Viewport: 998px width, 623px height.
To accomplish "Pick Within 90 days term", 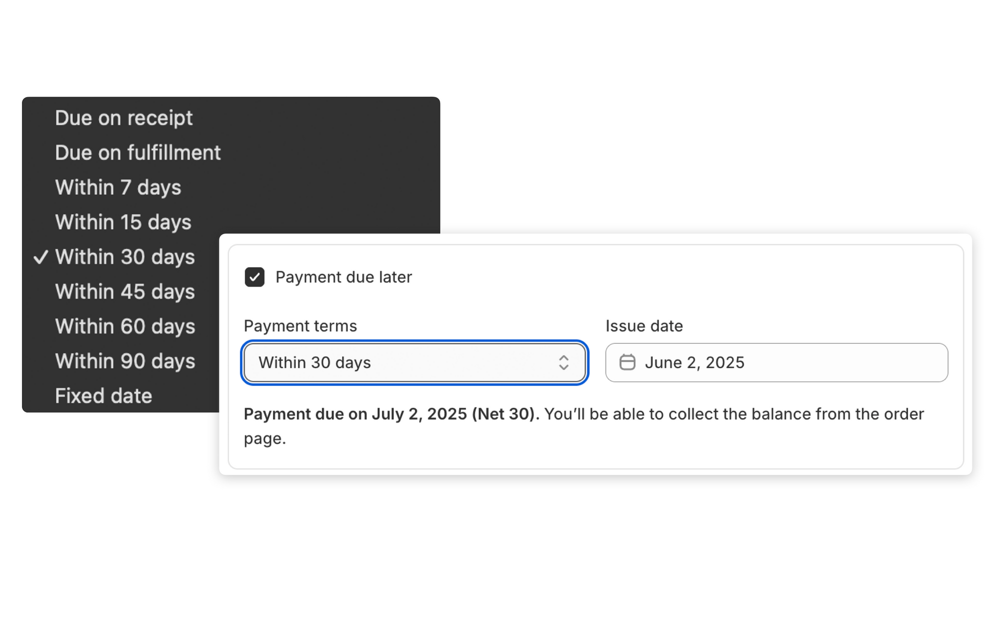I will [125, 361].
